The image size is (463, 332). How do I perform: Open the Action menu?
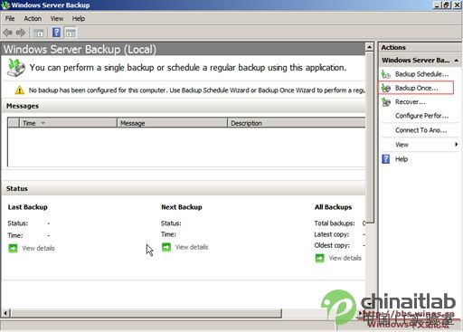[x=33, y=19]
